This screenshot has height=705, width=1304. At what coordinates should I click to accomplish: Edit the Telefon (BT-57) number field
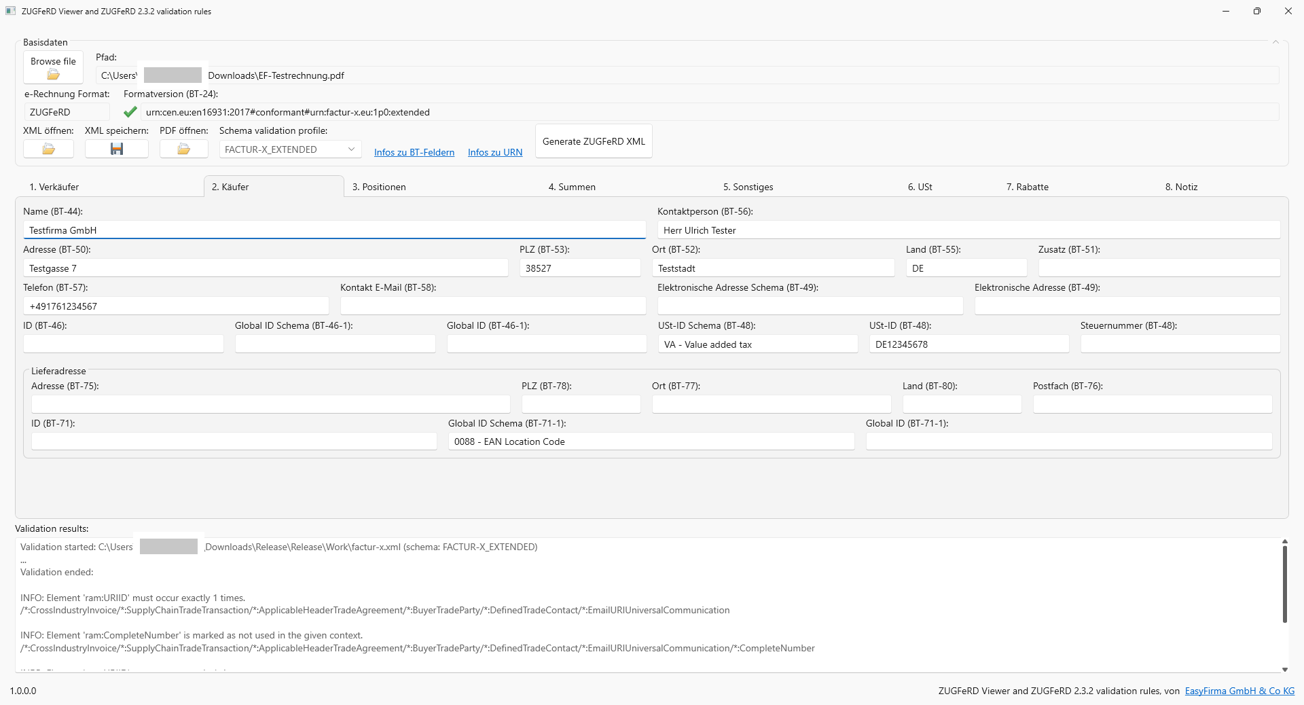pos(176,306)
